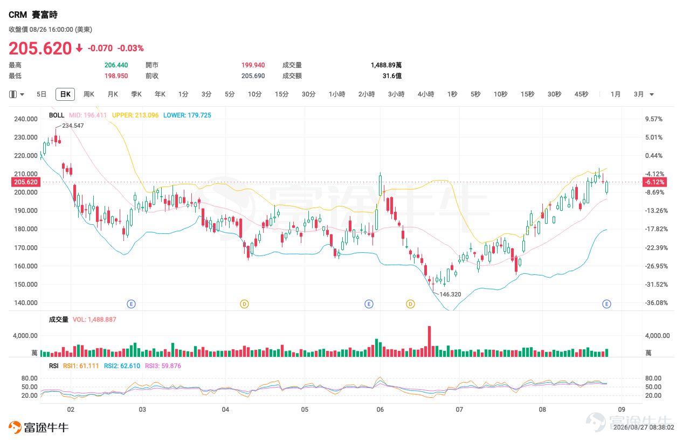Screen dimensions: 683x442
Task: Click the RSI indicator label
Action: (54, 366)
